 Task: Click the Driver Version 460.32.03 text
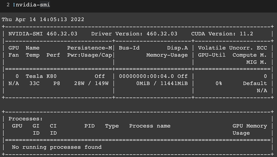[x=134, y=34]
